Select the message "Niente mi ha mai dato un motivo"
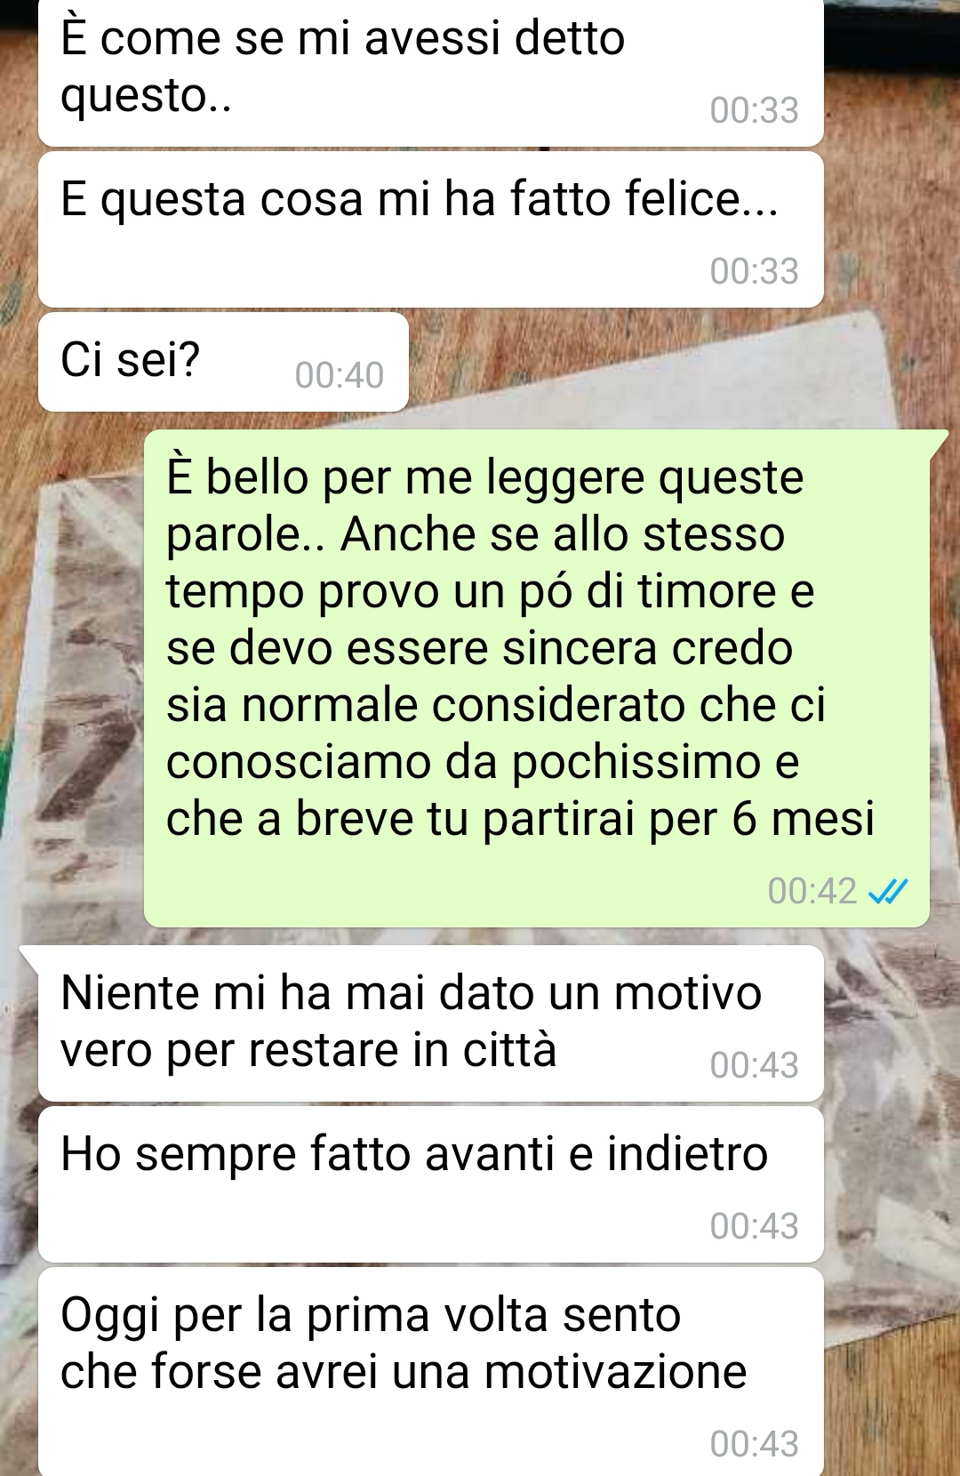This screenshot has width=960, height=1476. click(431, 1023)
